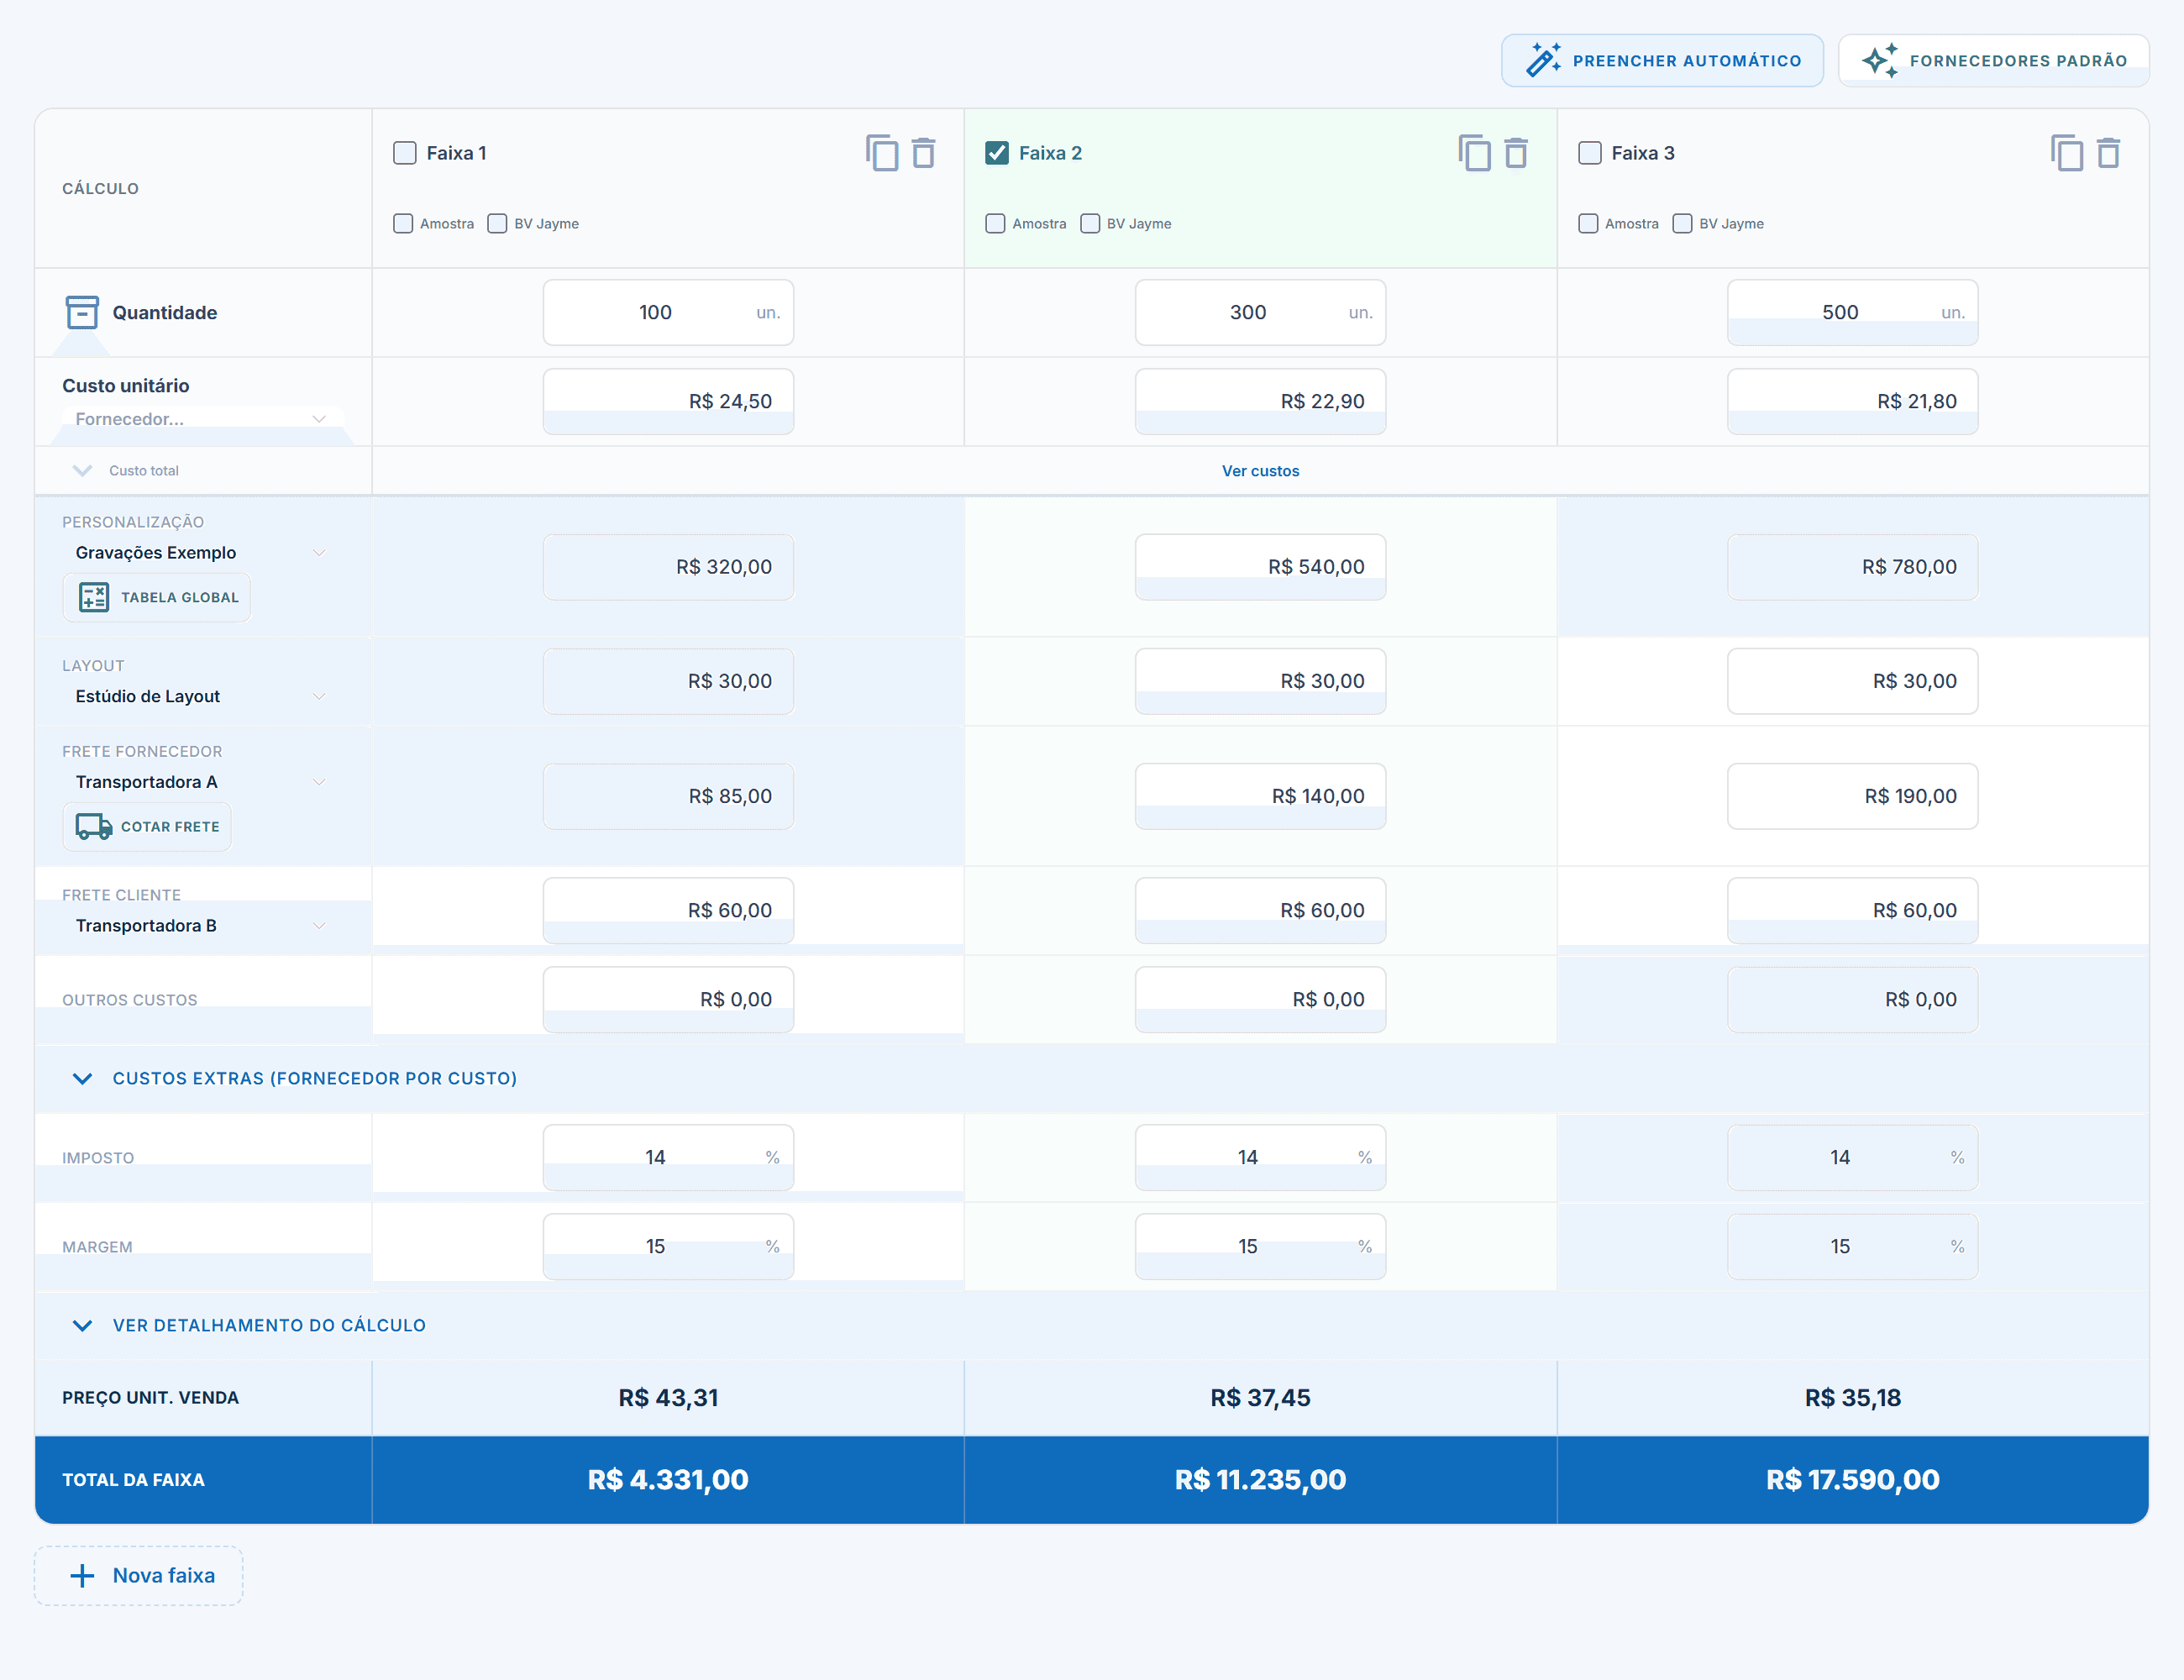Delete Faixa 1 with trash icon
This screenshot has height=1680, width=2184.
(x=924, y=153)
